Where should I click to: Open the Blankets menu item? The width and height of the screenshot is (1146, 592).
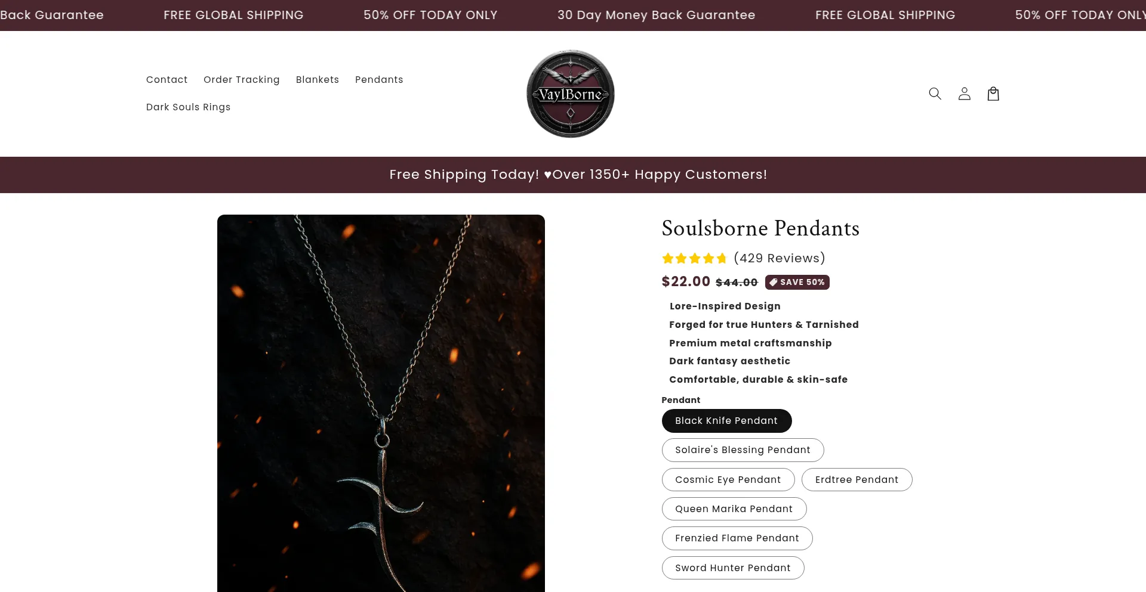317,80
